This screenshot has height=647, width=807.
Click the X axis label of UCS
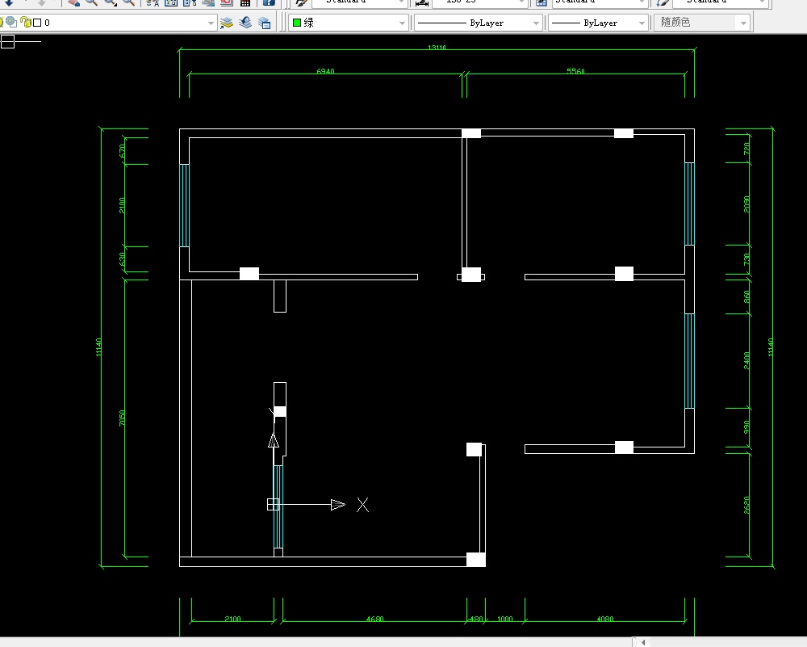(x=363, y=505)
